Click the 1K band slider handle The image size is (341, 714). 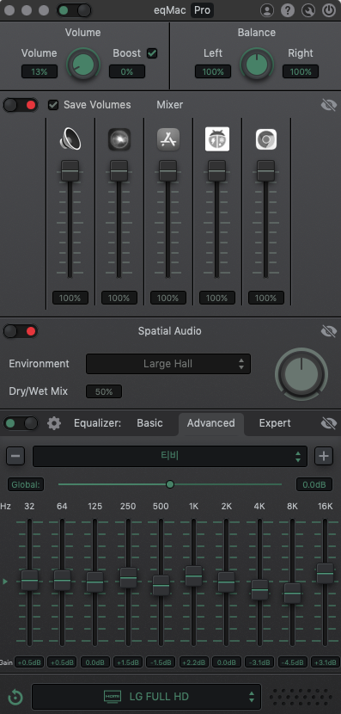tap(193, 576)
